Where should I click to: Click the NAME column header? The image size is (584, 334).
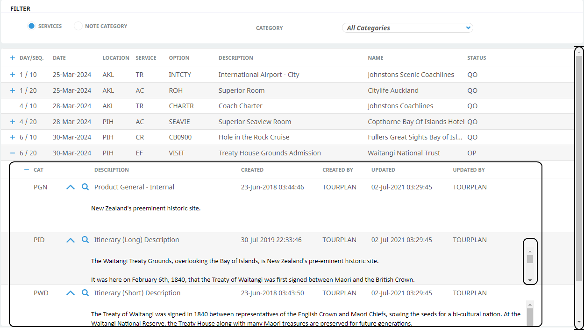tap(375, 58)
